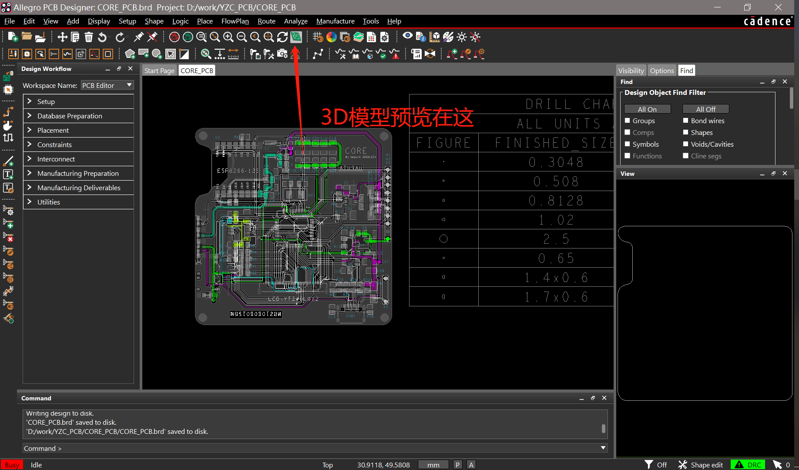This screenshot has width=799, height=470.
Task: Click the green Rats All icon
Action: pos(188,37)
